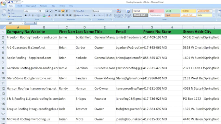
Task: Save the workbook from quick access toolbar
Action: point(9,2)
